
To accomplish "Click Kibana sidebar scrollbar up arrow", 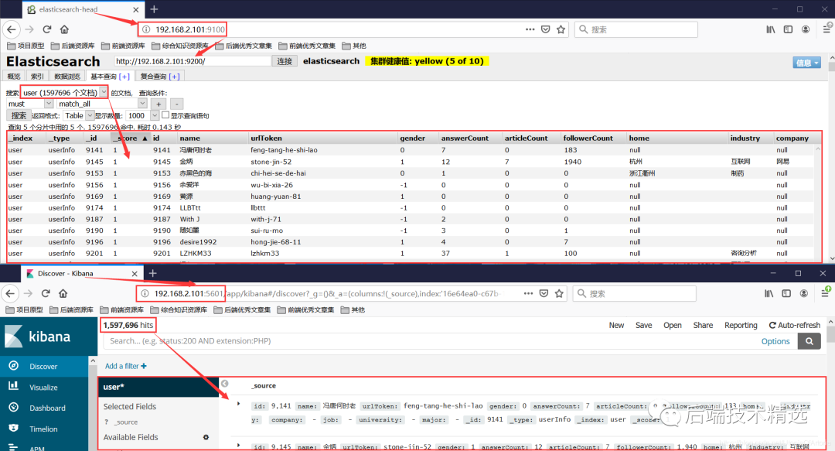I will click(94, 361).
